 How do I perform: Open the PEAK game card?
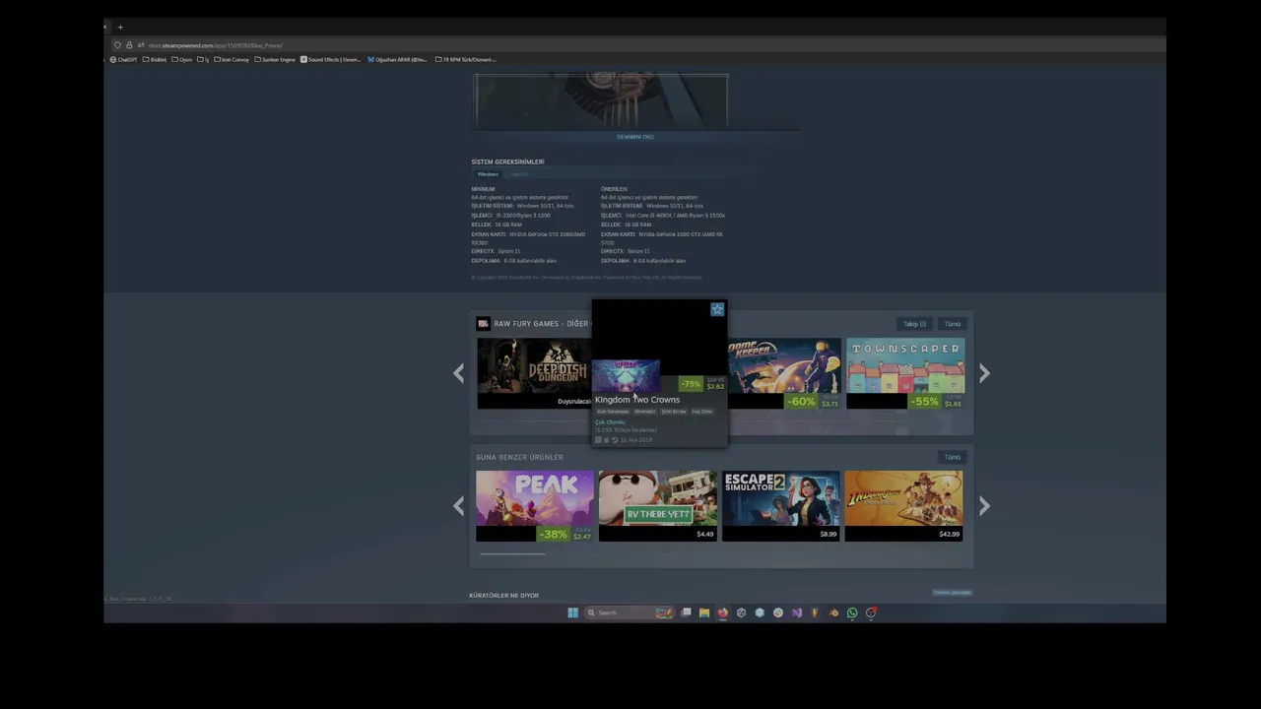tap(535, 506)
